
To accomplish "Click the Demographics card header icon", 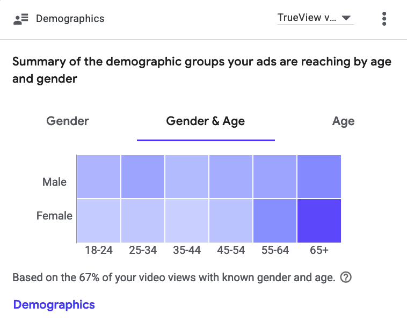I will click(x=20, y=19).
